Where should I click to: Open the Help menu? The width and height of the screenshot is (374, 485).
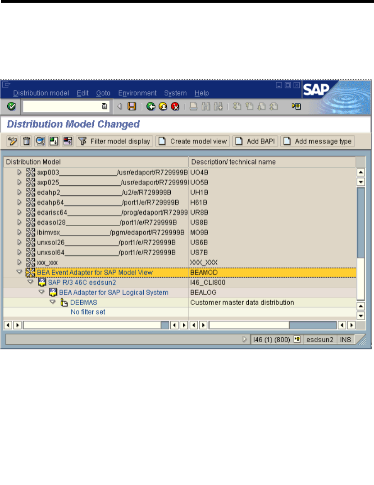point(201,93)
